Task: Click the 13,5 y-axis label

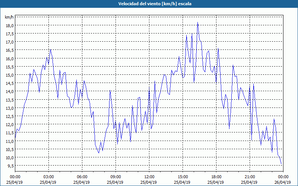Action: tap(10, 100)
